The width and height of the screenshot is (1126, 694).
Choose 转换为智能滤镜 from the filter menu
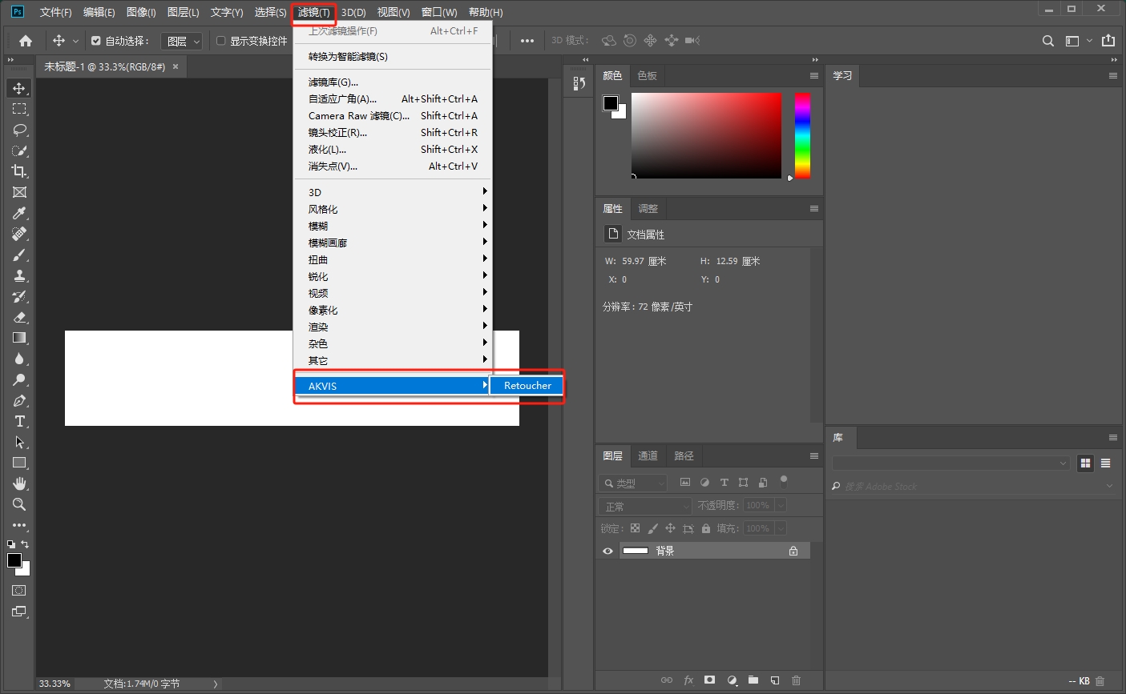(x=348, y=57)
